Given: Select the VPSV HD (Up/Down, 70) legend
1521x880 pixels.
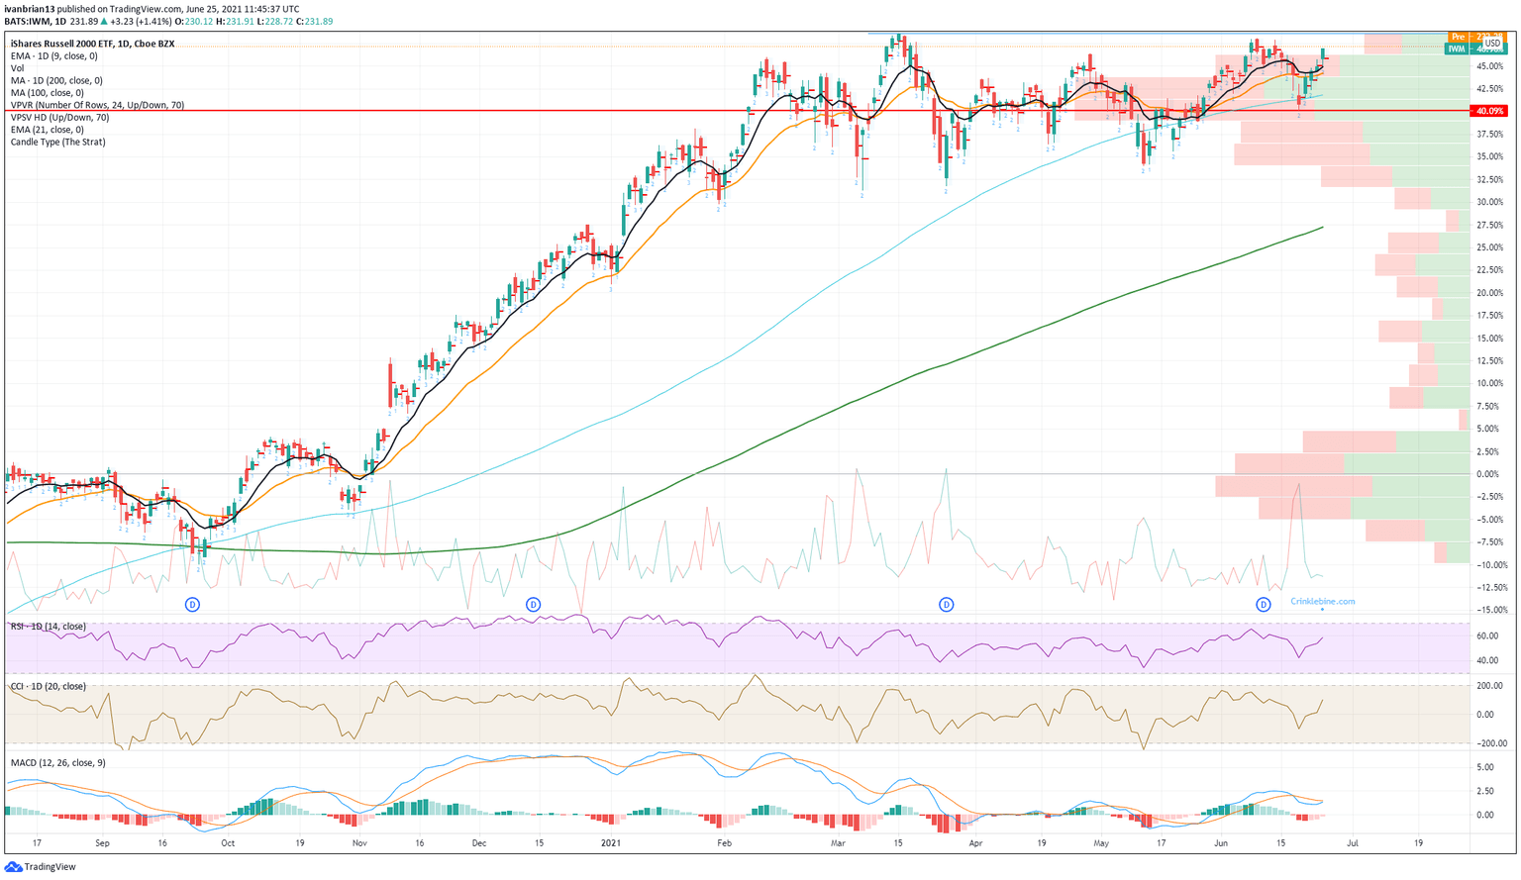Looking at the screenshot, I should (59, 117).
